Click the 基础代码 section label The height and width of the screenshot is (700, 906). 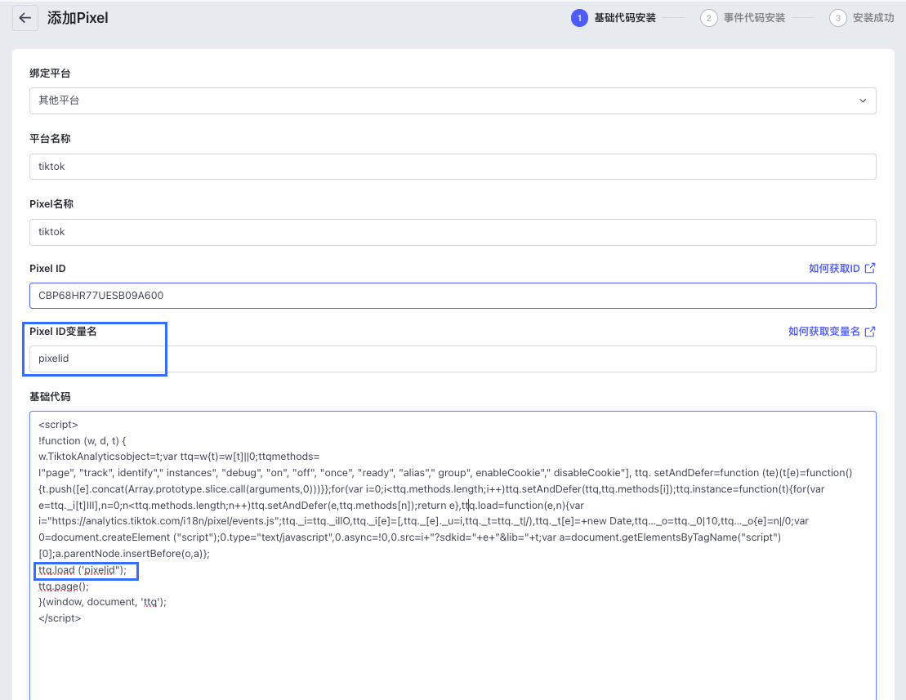coord(51,397)
